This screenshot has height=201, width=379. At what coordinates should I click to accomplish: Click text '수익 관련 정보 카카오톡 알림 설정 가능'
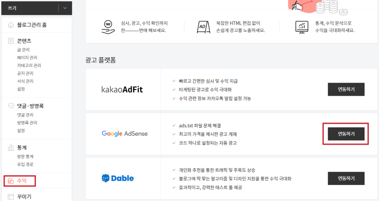point(215,98)
